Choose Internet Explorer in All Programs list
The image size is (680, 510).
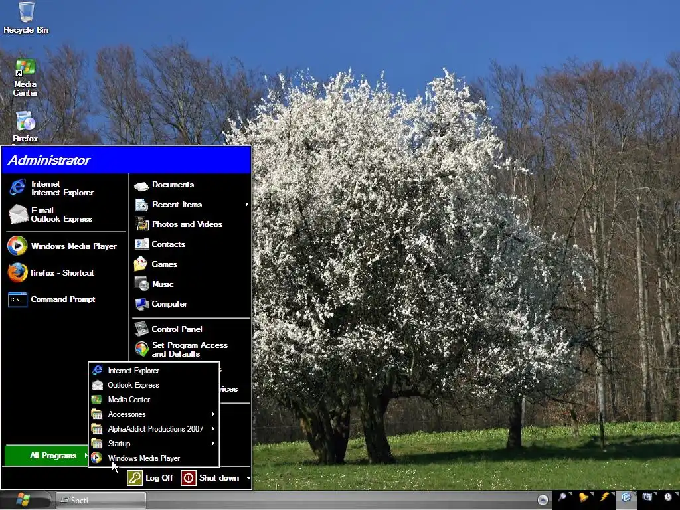153,371
